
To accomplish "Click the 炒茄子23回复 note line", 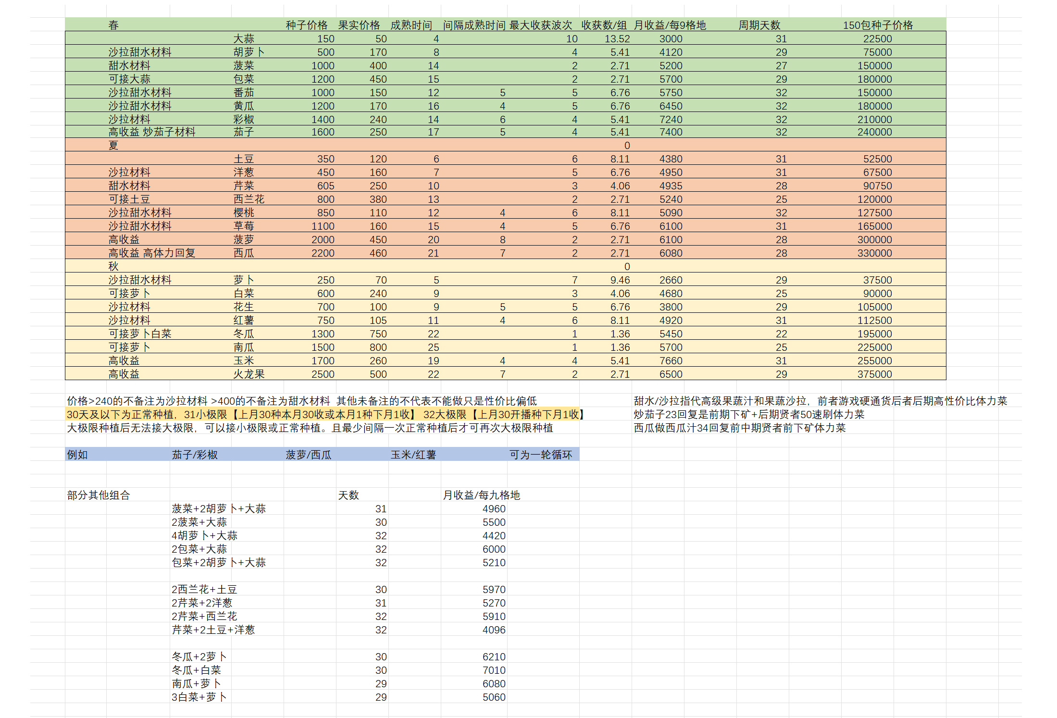I will point(749,414).
